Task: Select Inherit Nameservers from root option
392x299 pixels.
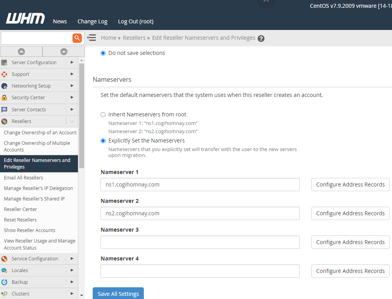Action: [x=103, y=114]
